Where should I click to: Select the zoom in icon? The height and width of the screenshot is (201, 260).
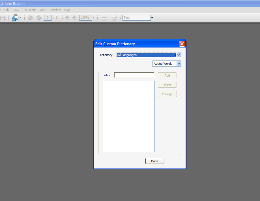[74, 18]
